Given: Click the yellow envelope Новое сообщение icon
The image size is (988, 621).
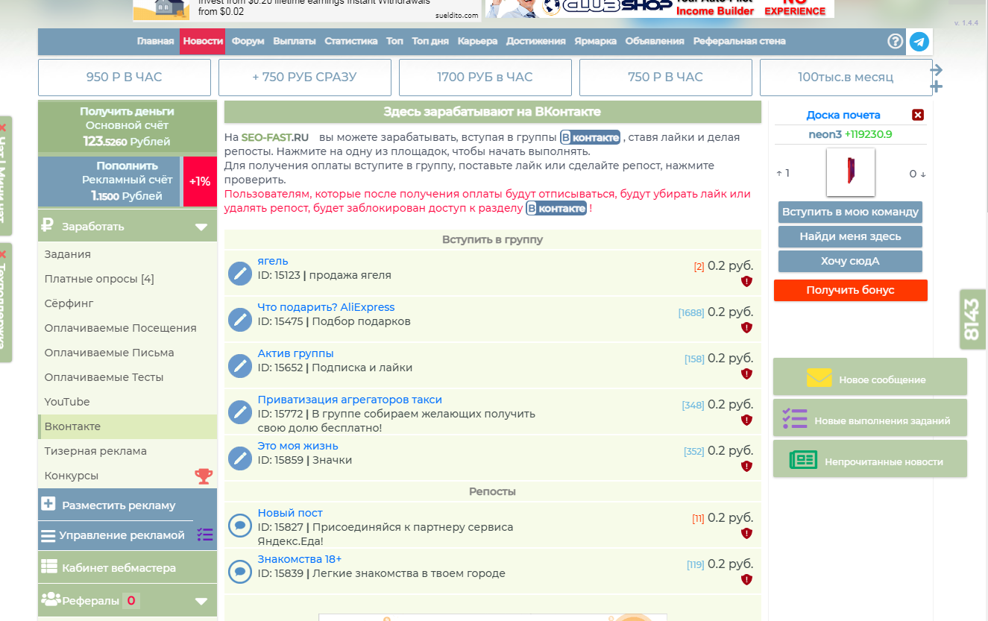Looking at the screenshot, I should [819, 378].
